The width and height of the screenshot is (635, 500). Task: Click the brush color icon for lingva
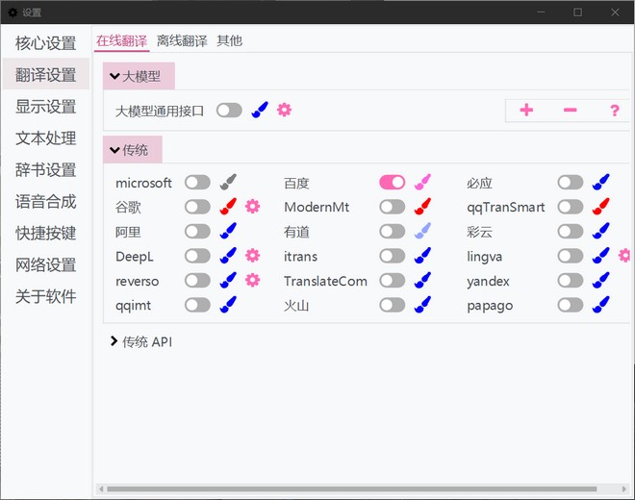pos(600,256)
